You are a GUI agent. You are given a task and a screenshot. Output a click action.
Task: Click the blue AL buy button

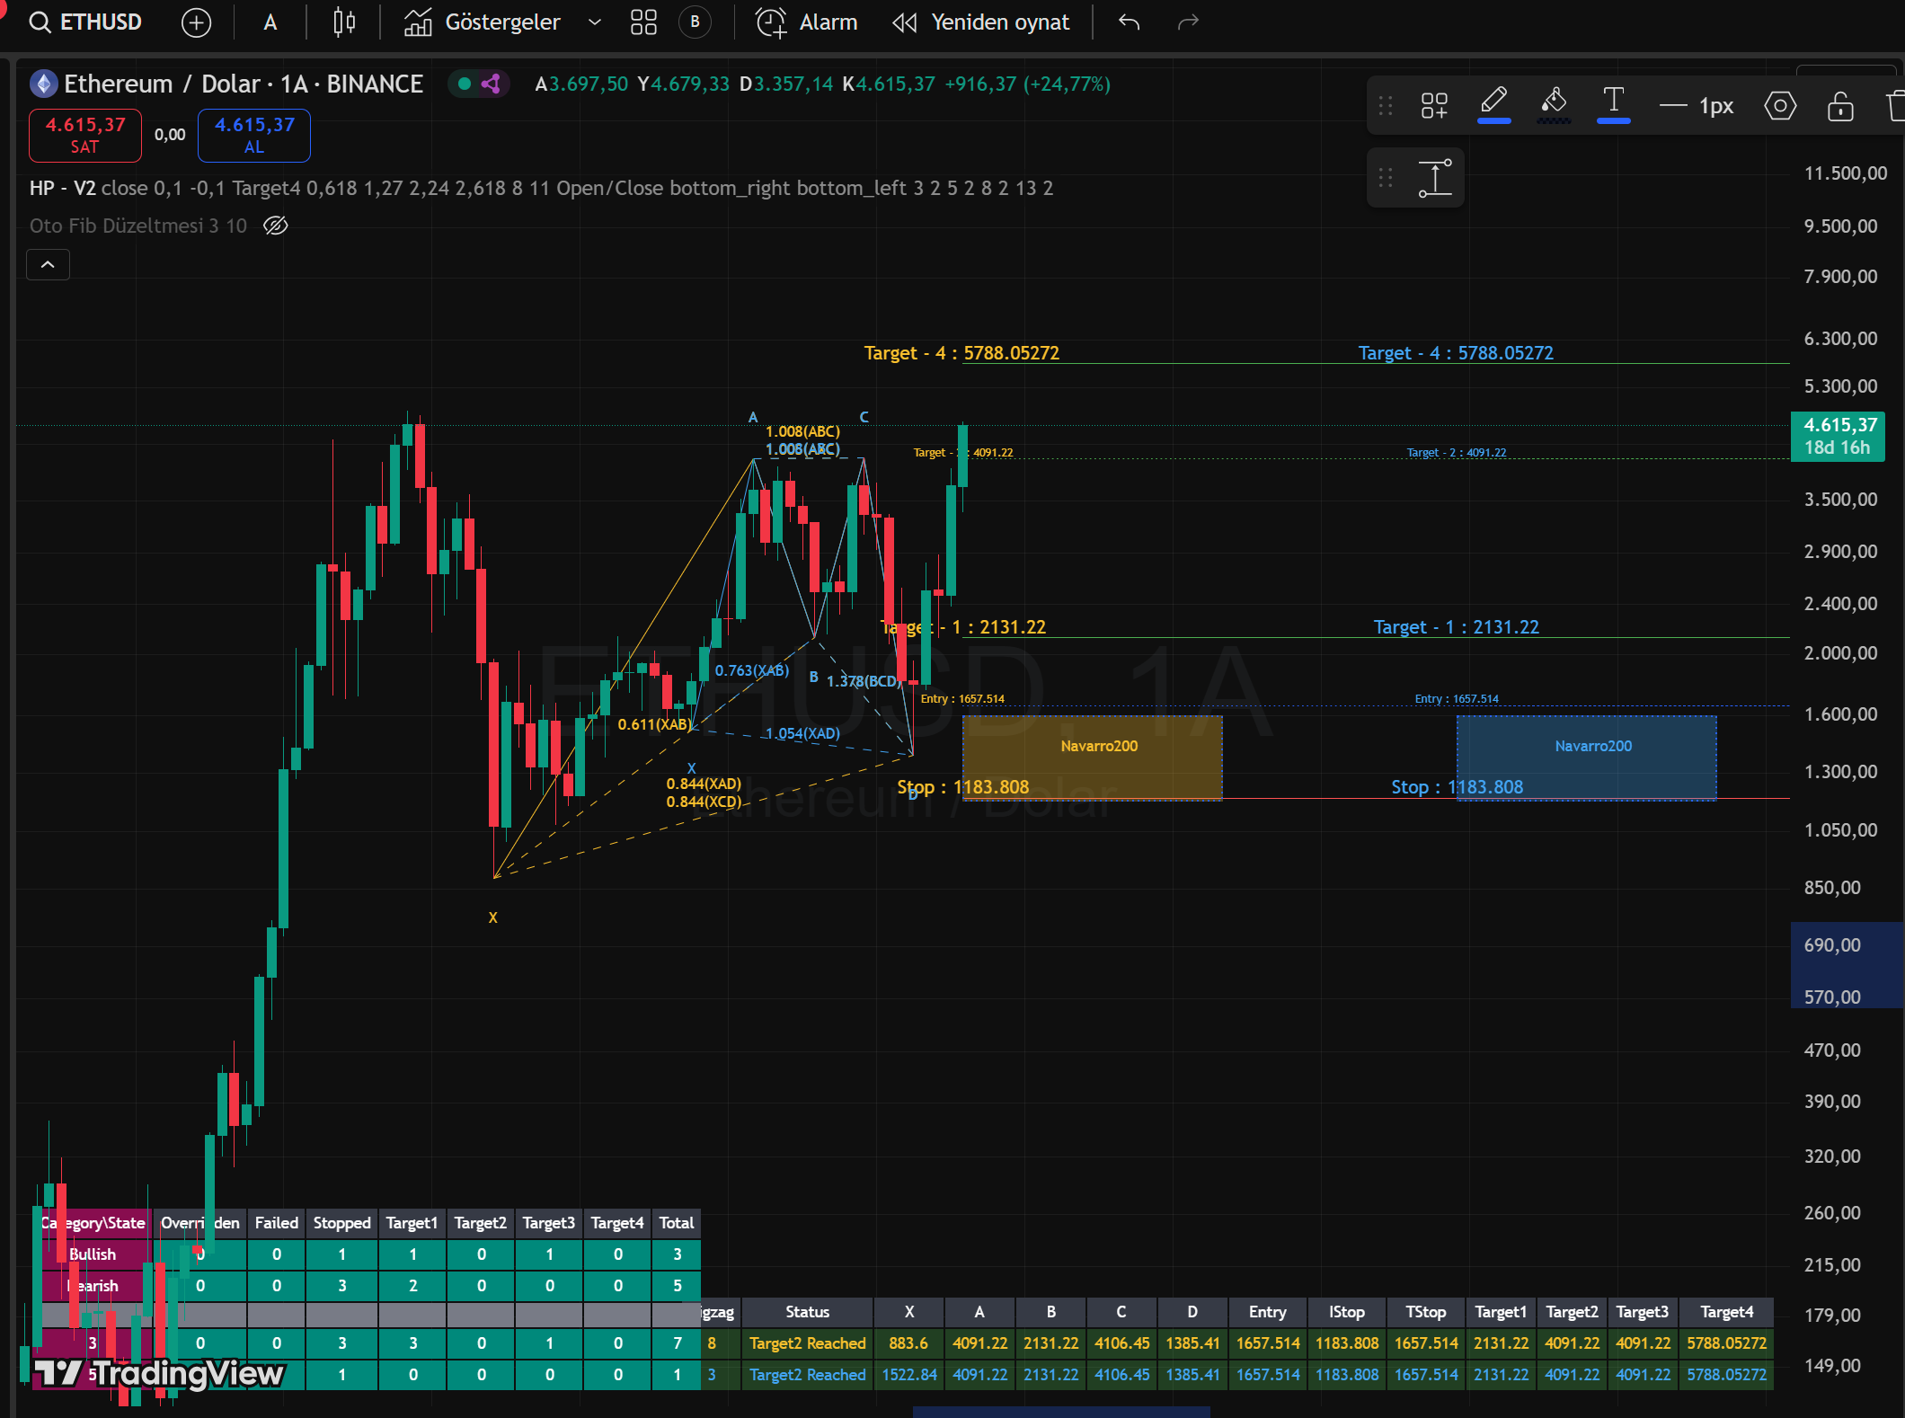click(253, 135)
